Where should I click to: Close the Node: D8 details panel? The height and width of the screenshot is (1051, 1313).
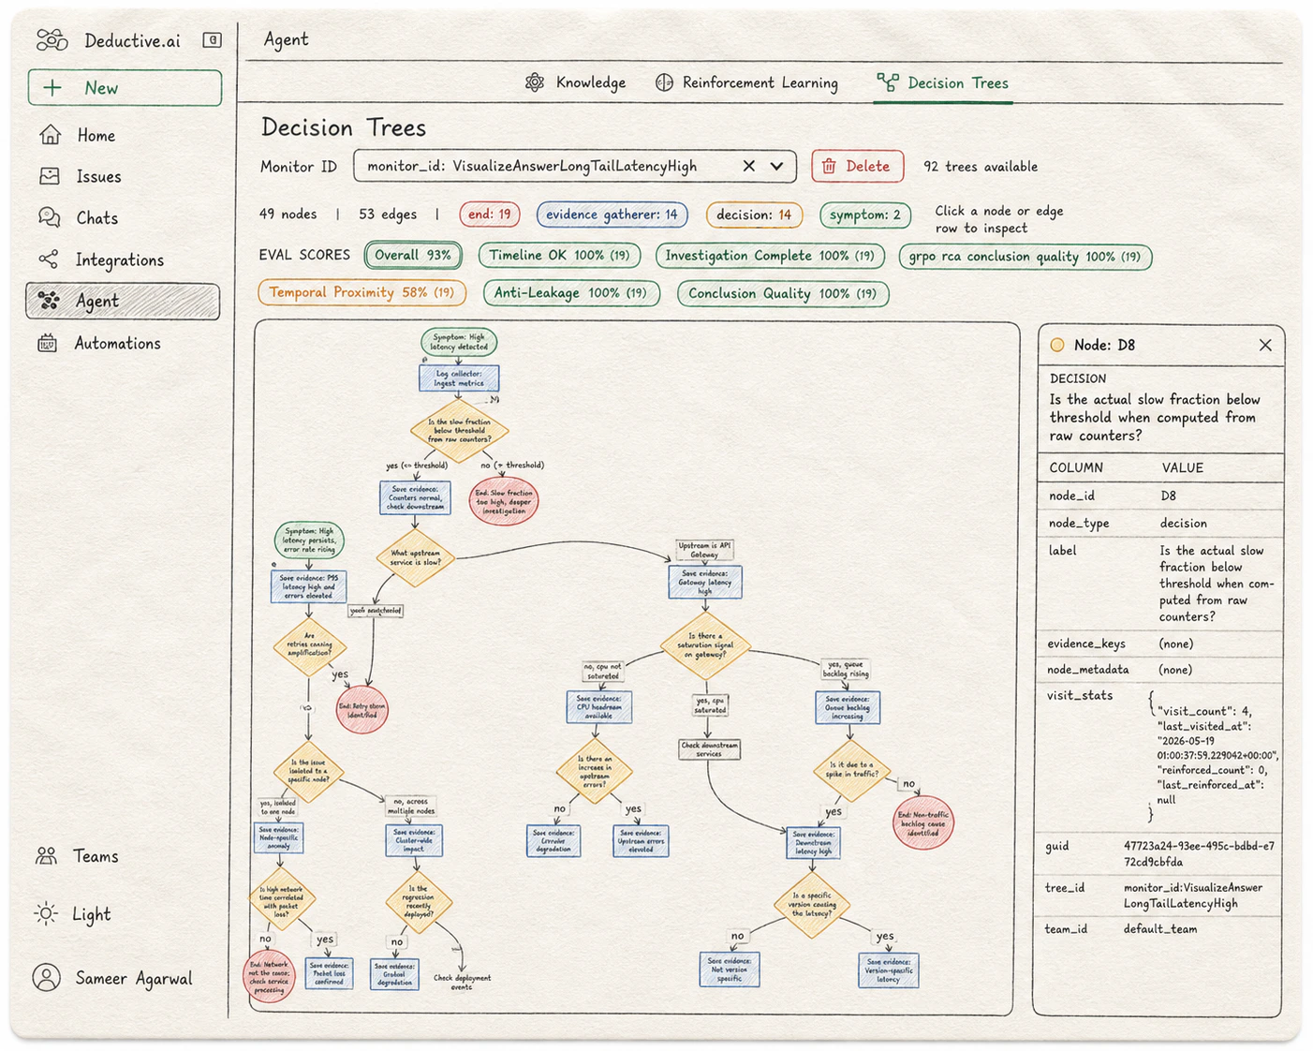1265,345
